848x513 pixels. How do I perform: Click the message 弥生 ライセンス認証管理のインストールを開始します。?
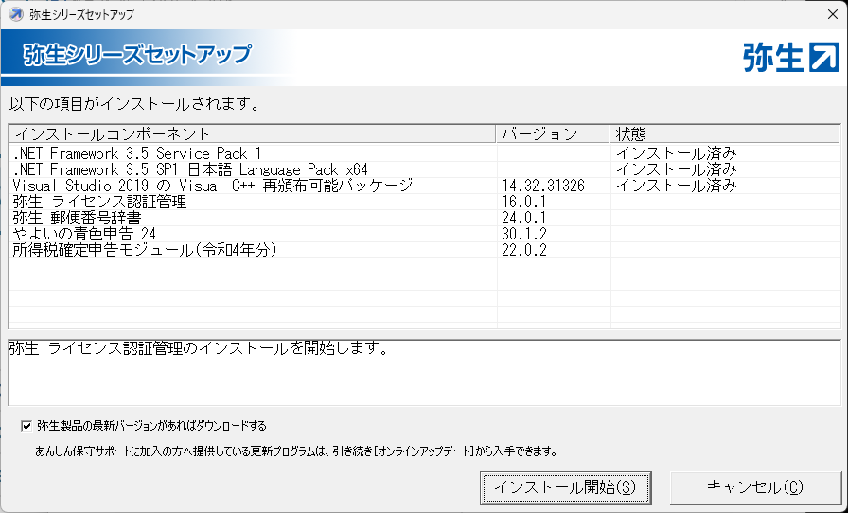[199, 349]
